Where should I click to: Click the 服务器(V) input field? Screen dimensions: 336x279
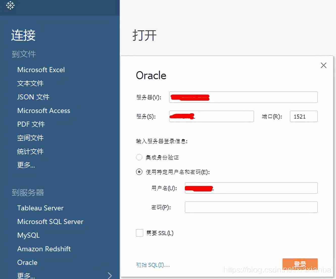coord(243,97)
